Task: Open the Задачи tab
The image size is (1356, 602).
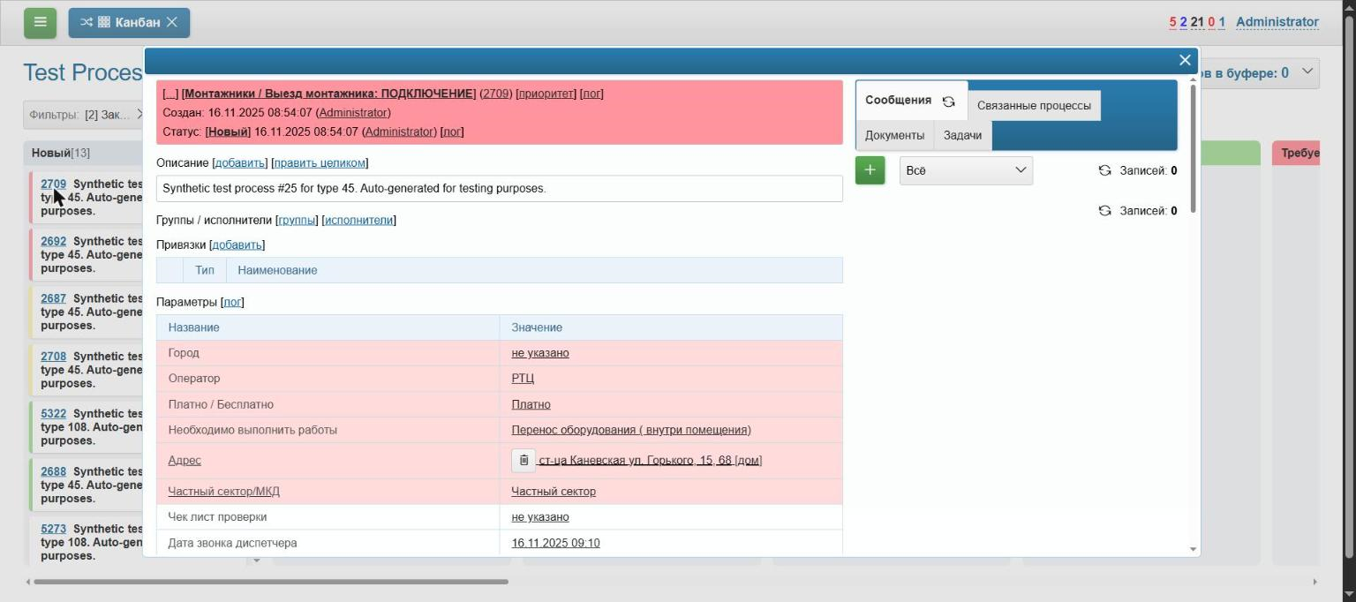Action: 962,135
